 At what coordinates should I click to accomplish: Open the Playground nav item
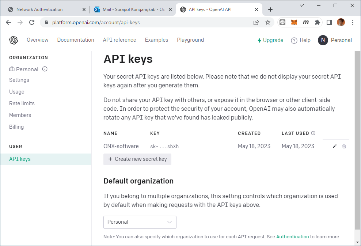point(190,40)
